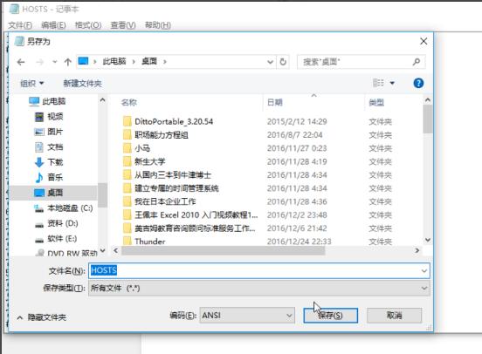Select 建立专属的时间管理系统 folder
482x354 pixels.
click(176, 188)
